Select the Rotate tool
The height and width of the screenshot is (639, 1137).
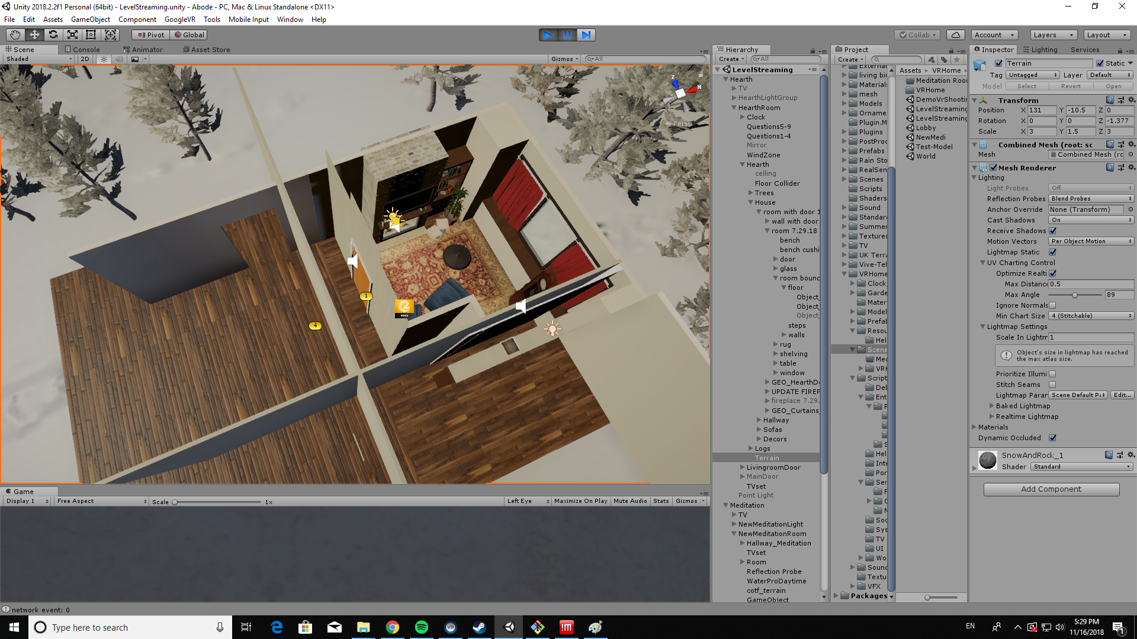(53, 35)
